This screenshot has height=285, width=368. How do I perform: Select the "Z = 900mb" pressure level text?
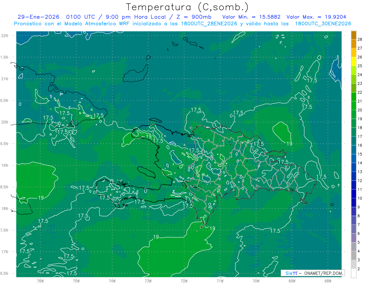tap(194, 17)
